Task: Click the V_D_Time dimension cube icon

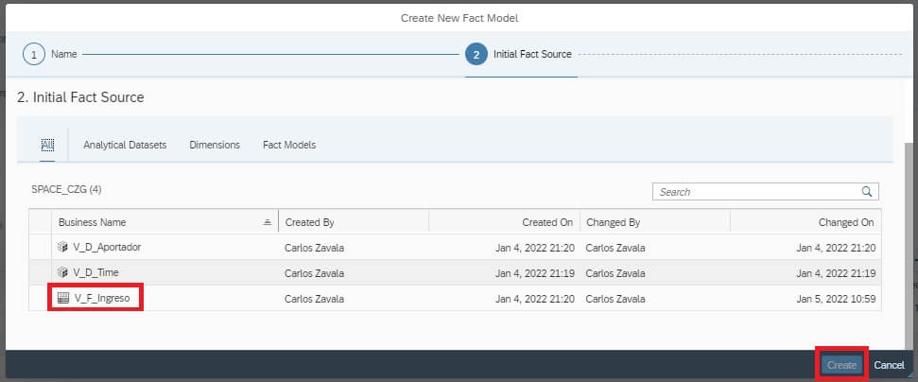Action: 62,272
